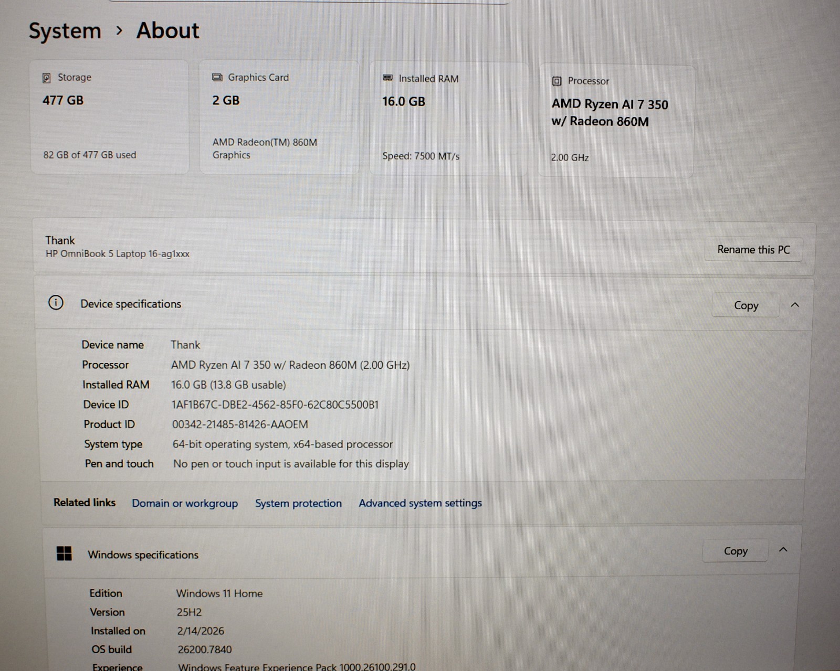Click 'HP OmniBook 5 Laptop 16-ag1xxx' model text
The height and width of the screenshot is (671, 840).
coord(118,254)
